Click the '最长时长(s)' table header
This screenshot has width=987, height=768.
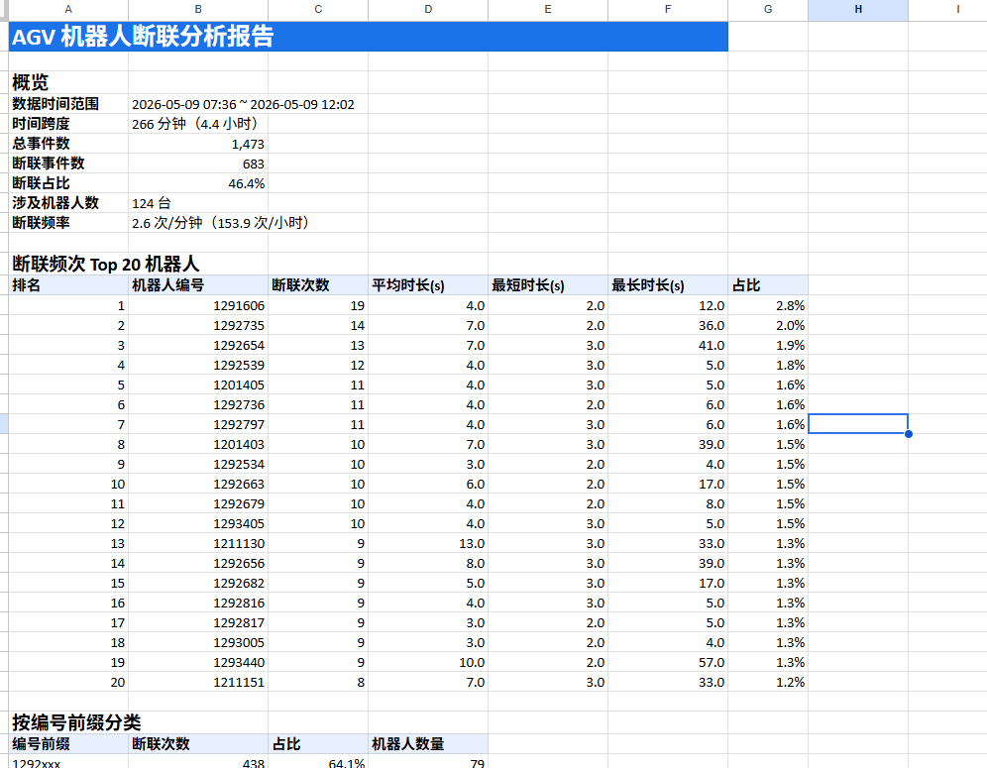[667, 285]
